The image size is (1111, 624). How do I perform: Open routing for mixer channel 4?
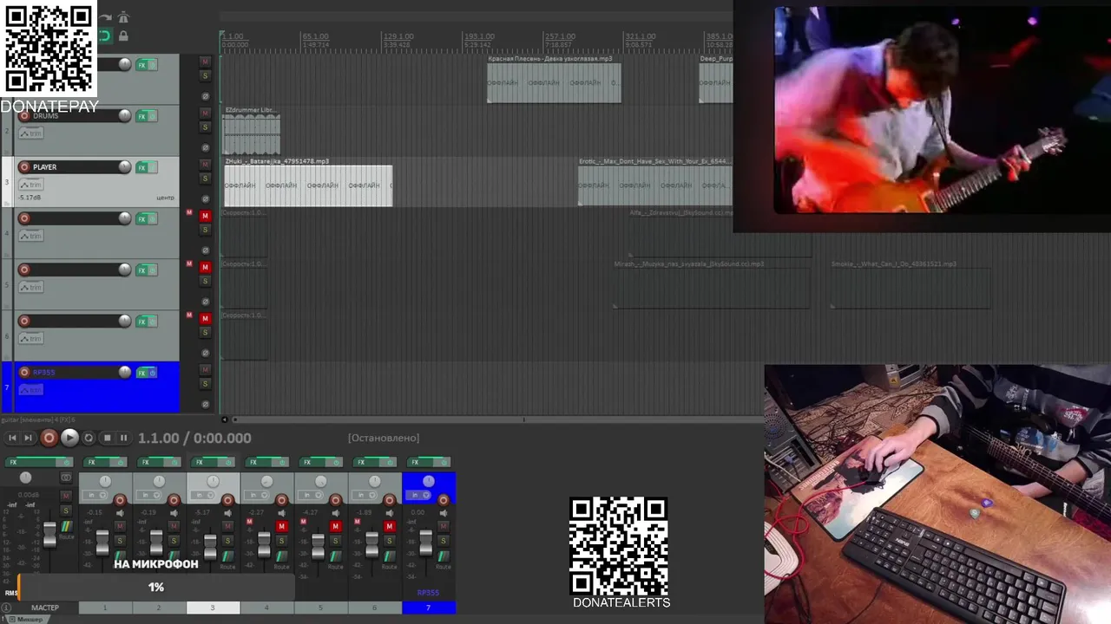[281, 556]
